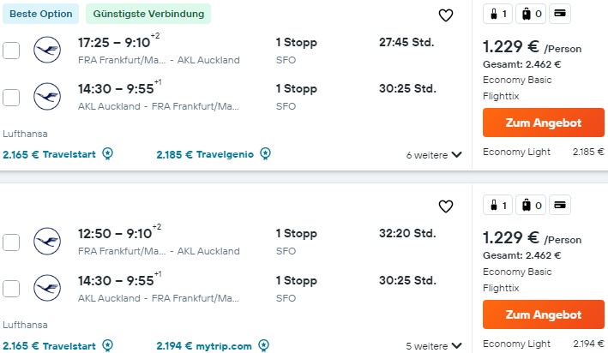Tick checkbox for first 14:30 – 9:55 return flight
The width and height of the screenshot is (608, 353).
pyautogui.click(x=11, y=98)
